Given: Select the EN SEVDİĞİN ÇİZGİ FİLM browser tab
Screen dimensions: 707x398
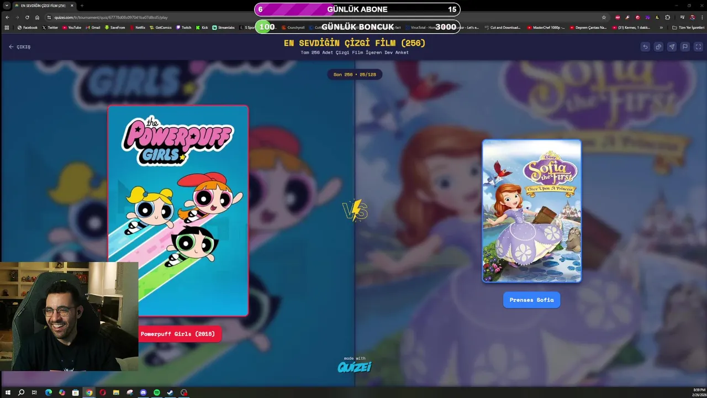Looking at the screenshot, I should click(43, 6).
